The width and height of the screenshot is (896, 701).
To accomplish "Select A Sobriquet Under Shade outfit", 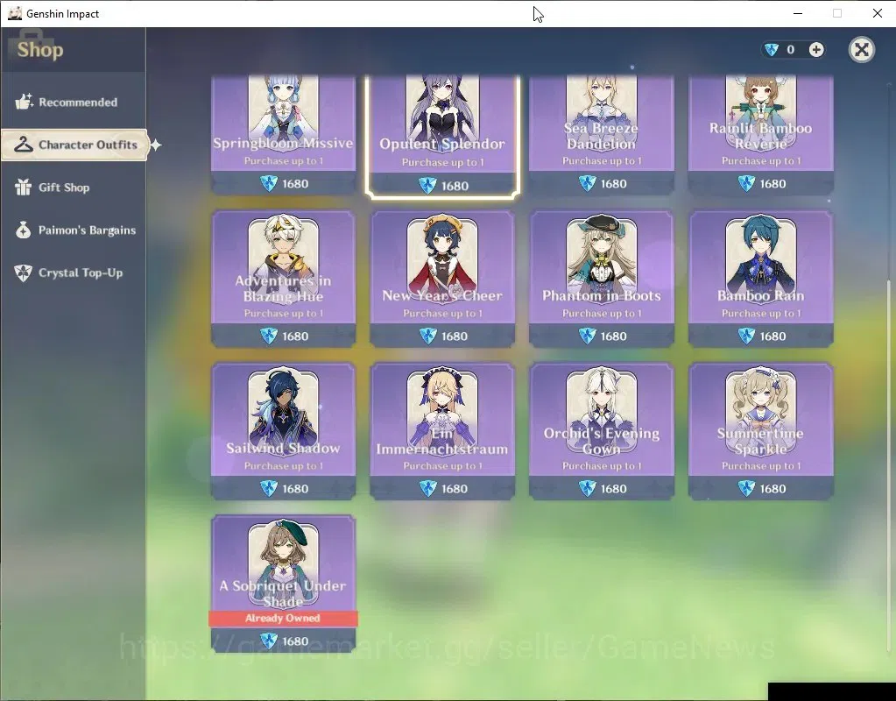I will point(284,584).
